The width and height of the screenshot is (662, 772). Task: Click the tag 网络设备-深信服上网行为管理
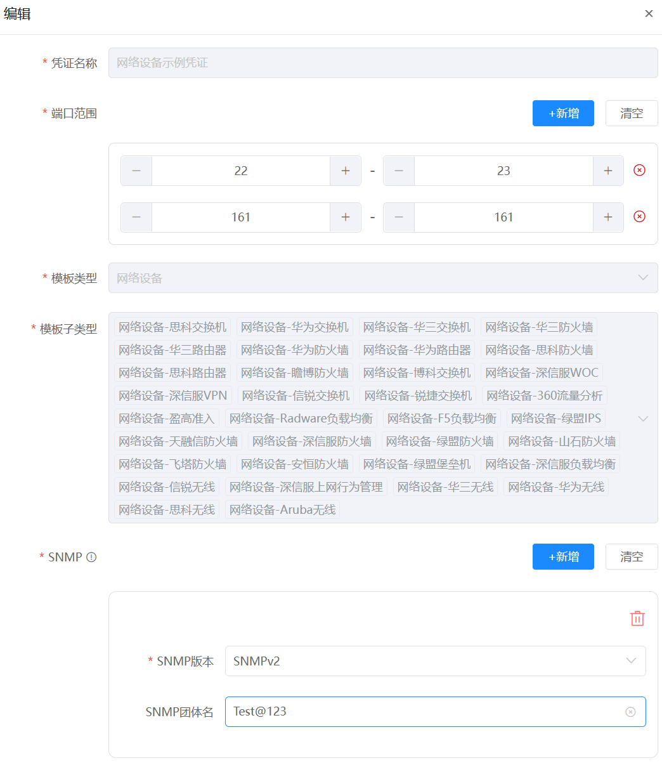coord(306,487)
